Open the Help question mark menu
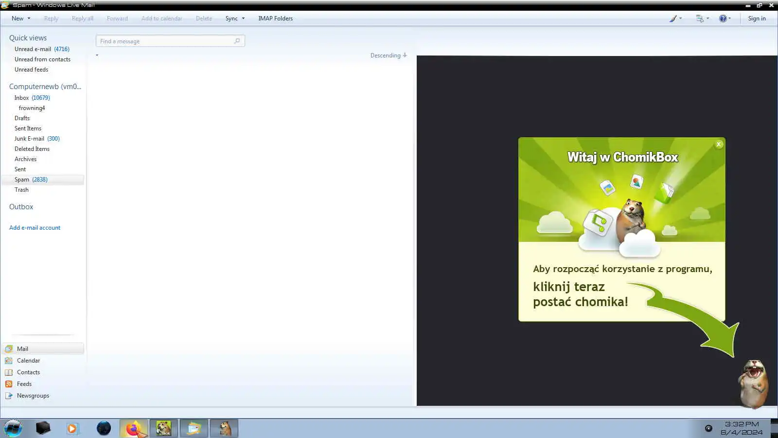This screenshot has height=438, width=778. pos(725,18)
